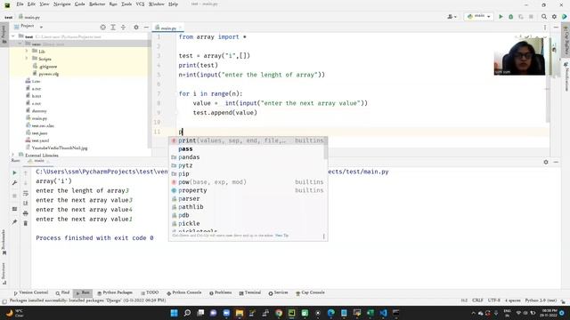
Task: Open the Tools menu
Action: [x=126, y=4]
